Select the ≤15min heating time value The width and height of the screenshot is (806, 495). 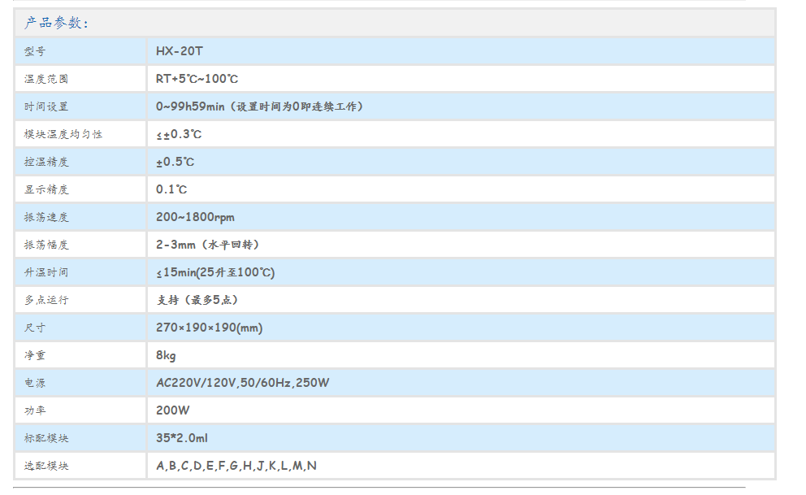pyautogui.click(x=215, y=272)
